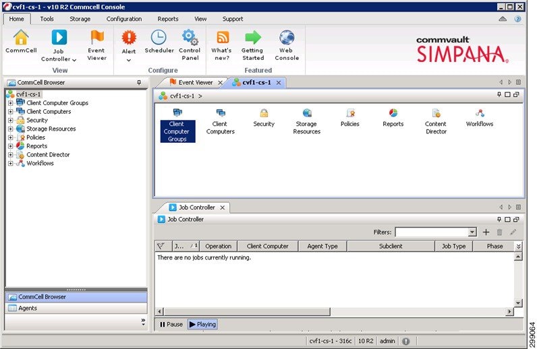Select Reports pie chart icon in main pane
The height and width of the screenshot is (349, 537).
point(393,113)
